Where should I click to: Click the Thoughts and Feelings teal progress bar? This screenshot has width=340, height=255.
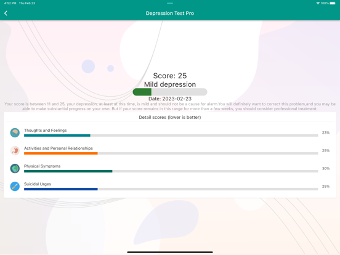[171, 136]
